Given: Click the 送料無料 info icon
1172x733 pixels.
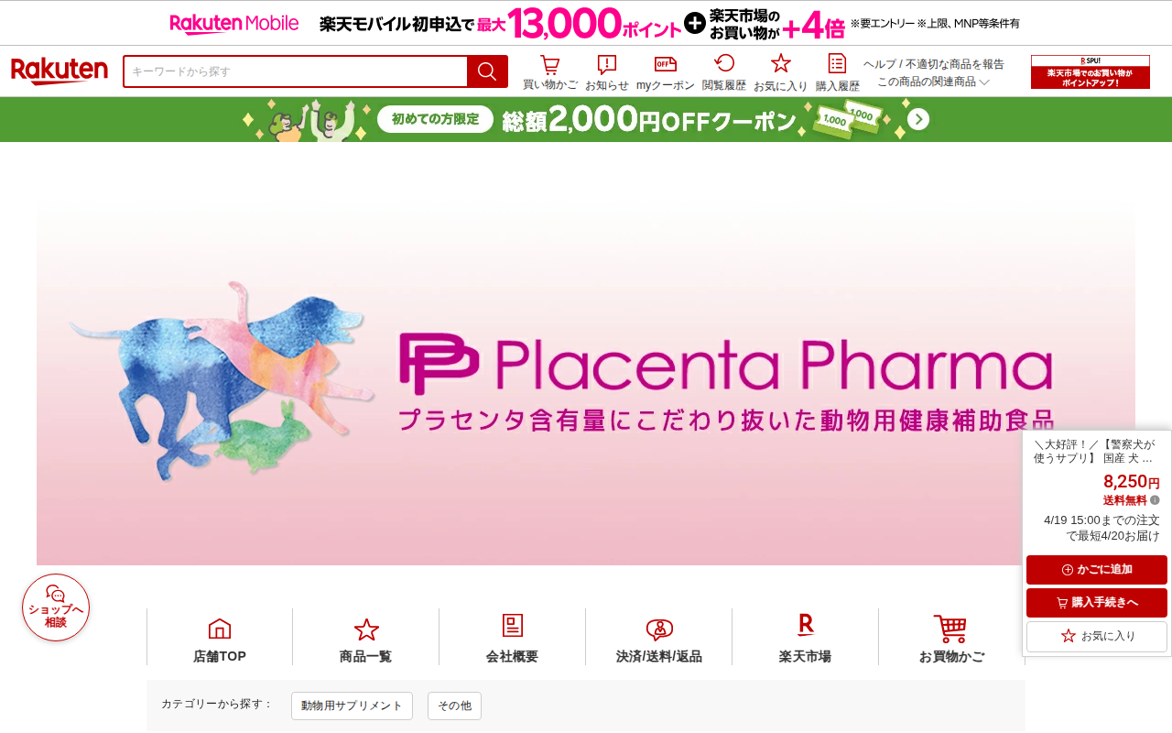Looking at the screenshot, I should point(1155,500).
